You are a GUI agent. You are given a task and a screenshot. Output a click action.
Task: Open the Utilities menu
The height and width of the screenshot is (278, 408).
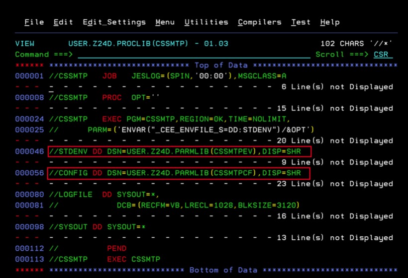tap(206, 22)
